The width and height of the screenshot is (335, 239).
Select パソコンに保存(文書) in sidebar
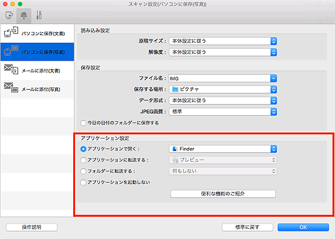[x=37, y=33]
